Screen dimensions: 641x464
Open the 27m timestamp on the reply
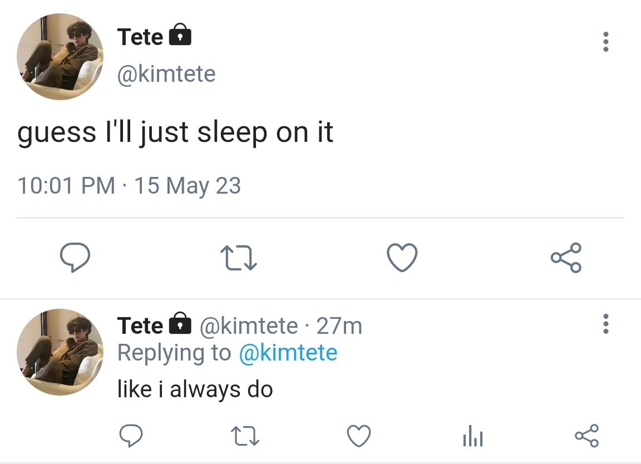click(339, 326)
